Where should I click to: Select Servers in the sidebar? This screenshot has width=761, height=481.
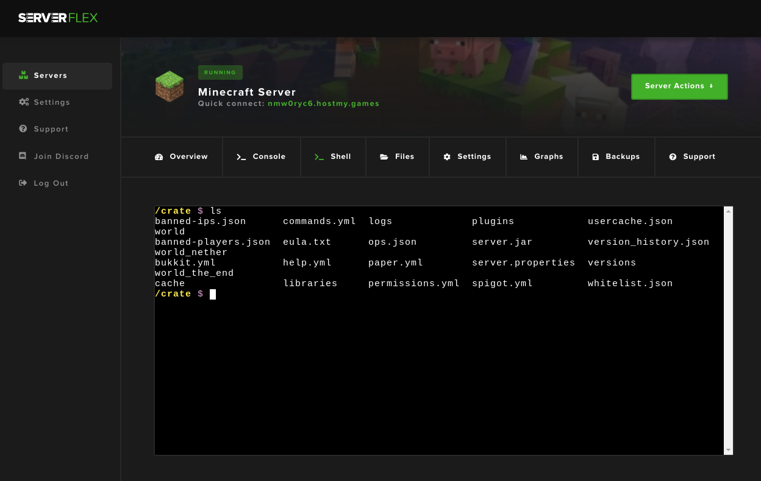[57, 75]
